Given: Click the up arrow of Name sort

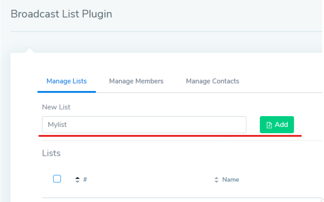Looking at the screenshot, I should pos(216,178).
